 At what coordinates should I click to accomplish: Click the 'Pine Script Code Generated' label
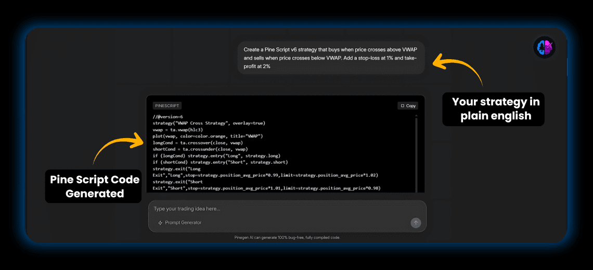pos(95,186)
